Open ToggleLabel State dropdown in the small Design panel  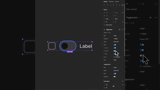(x=116, y=42)
